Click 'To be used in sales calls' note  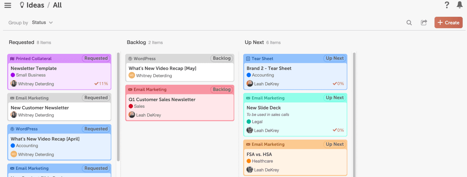[x=268, y=115]
